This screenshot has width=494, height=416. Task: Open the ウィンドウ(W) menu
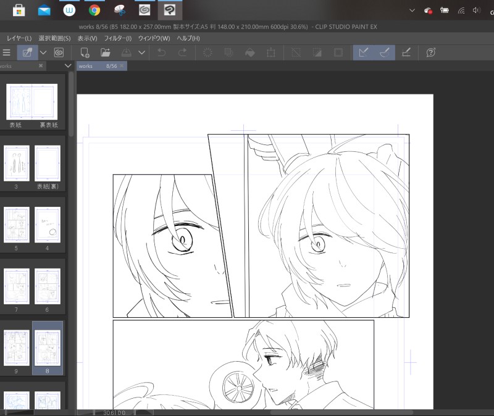pyautogui.click(x=154, y=38)
